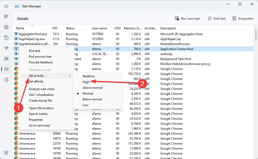The image size is (258, 159).
Task: Set priority to Realtime
Action: click(x=98, y=76)
